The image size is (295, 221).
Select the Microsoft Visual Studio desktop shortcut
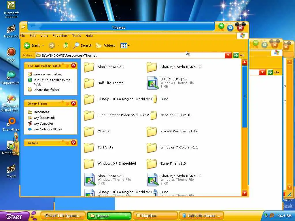click(x=10, y=103)
